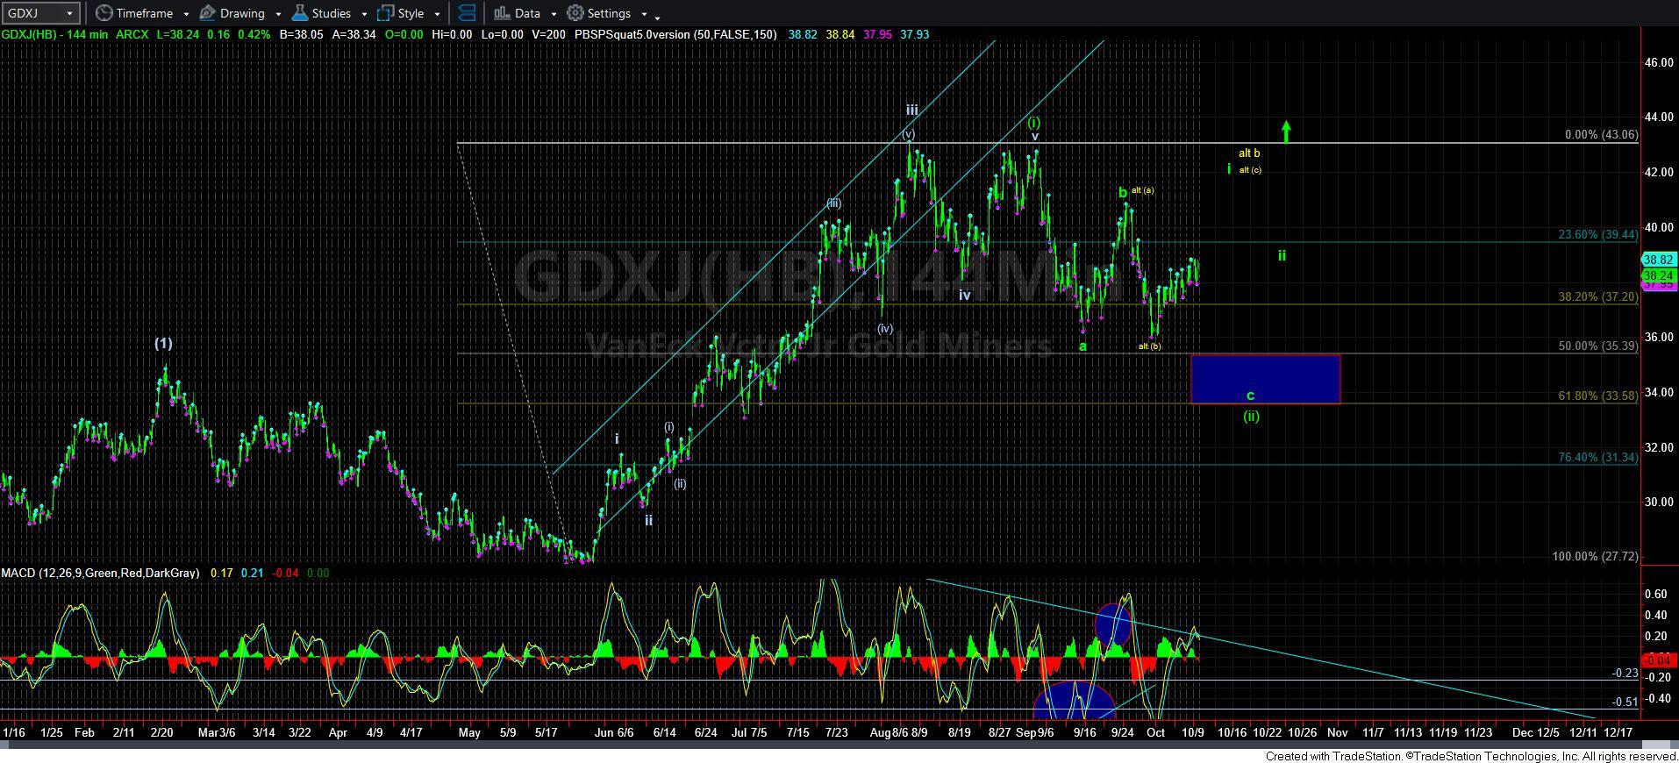Click the 'MACD (12,26,9,Green,Red,DarkGray)' label
The width and height of the screenshot is (1679, 763).
point(100,573)
